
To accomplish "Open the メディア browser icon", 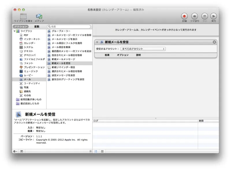I will [x=39, y=16].
